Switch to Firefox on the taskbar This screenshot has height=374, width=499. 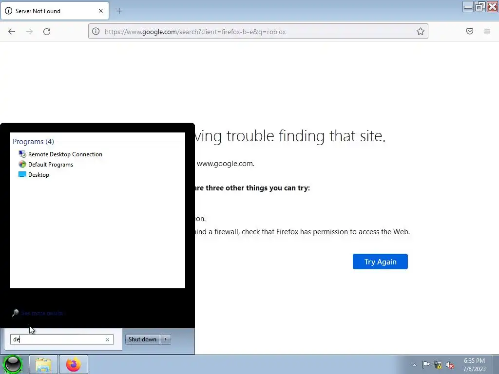(74, 364)
